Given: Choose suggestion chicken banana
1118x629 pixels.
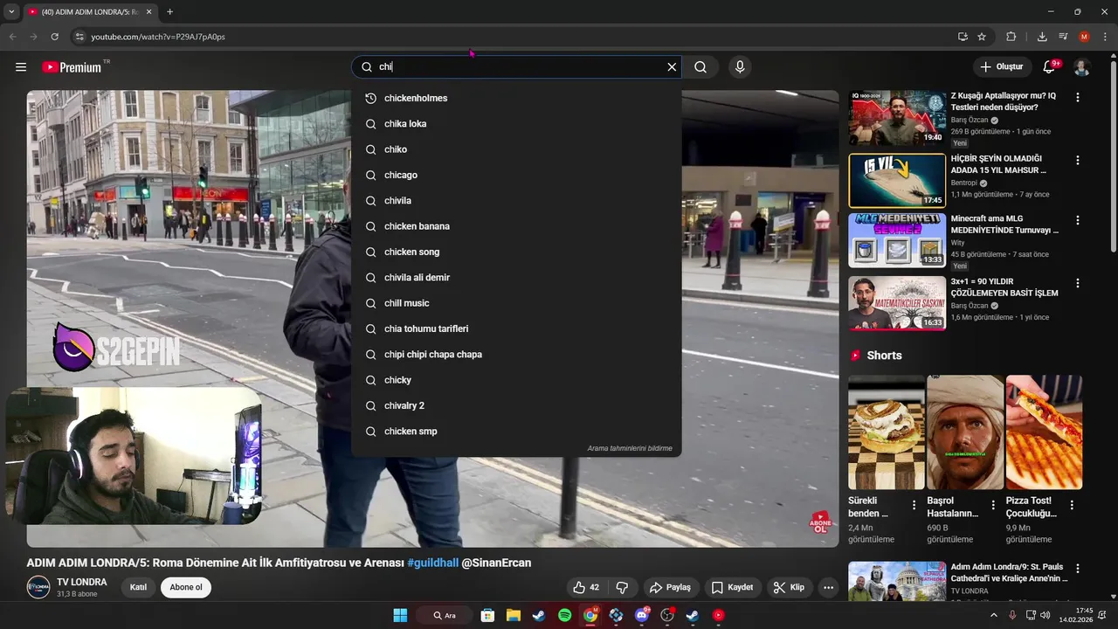Looking at the screenshot, I should coord(516,226).
